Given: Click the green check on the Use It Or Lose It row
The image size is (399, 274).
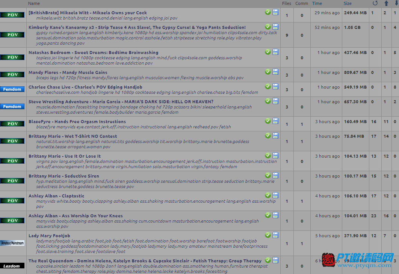Looking at the screenshot, I should [268, 155].
